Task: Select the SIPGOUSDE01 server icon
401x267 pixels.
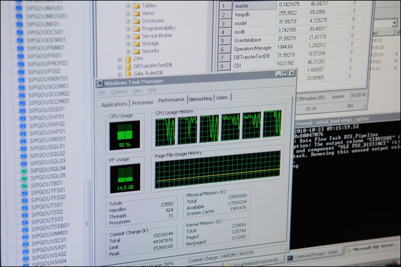Action: pos(22,109)
